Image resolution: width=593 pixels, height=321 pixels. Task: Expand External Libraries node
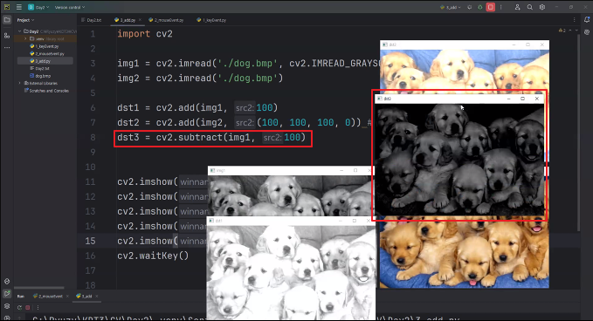[20, 83]
